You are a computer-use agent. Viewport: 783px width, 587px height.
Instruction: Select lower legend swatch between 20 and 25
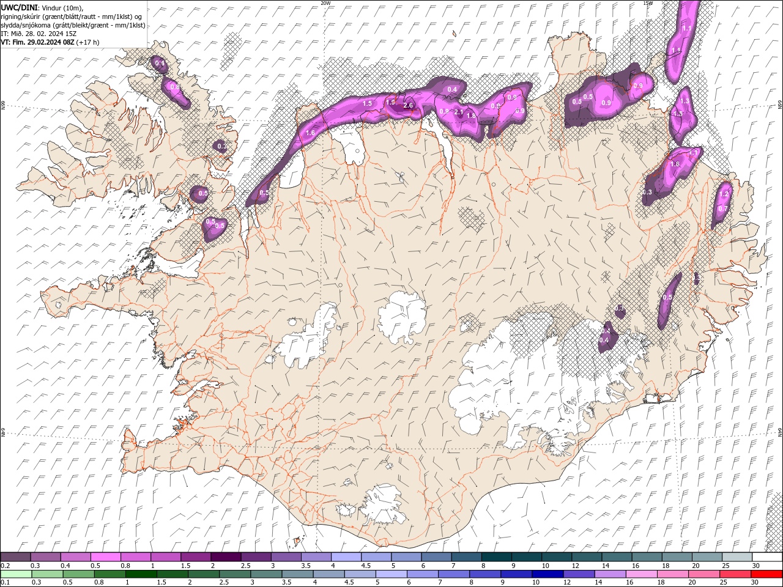703,574
